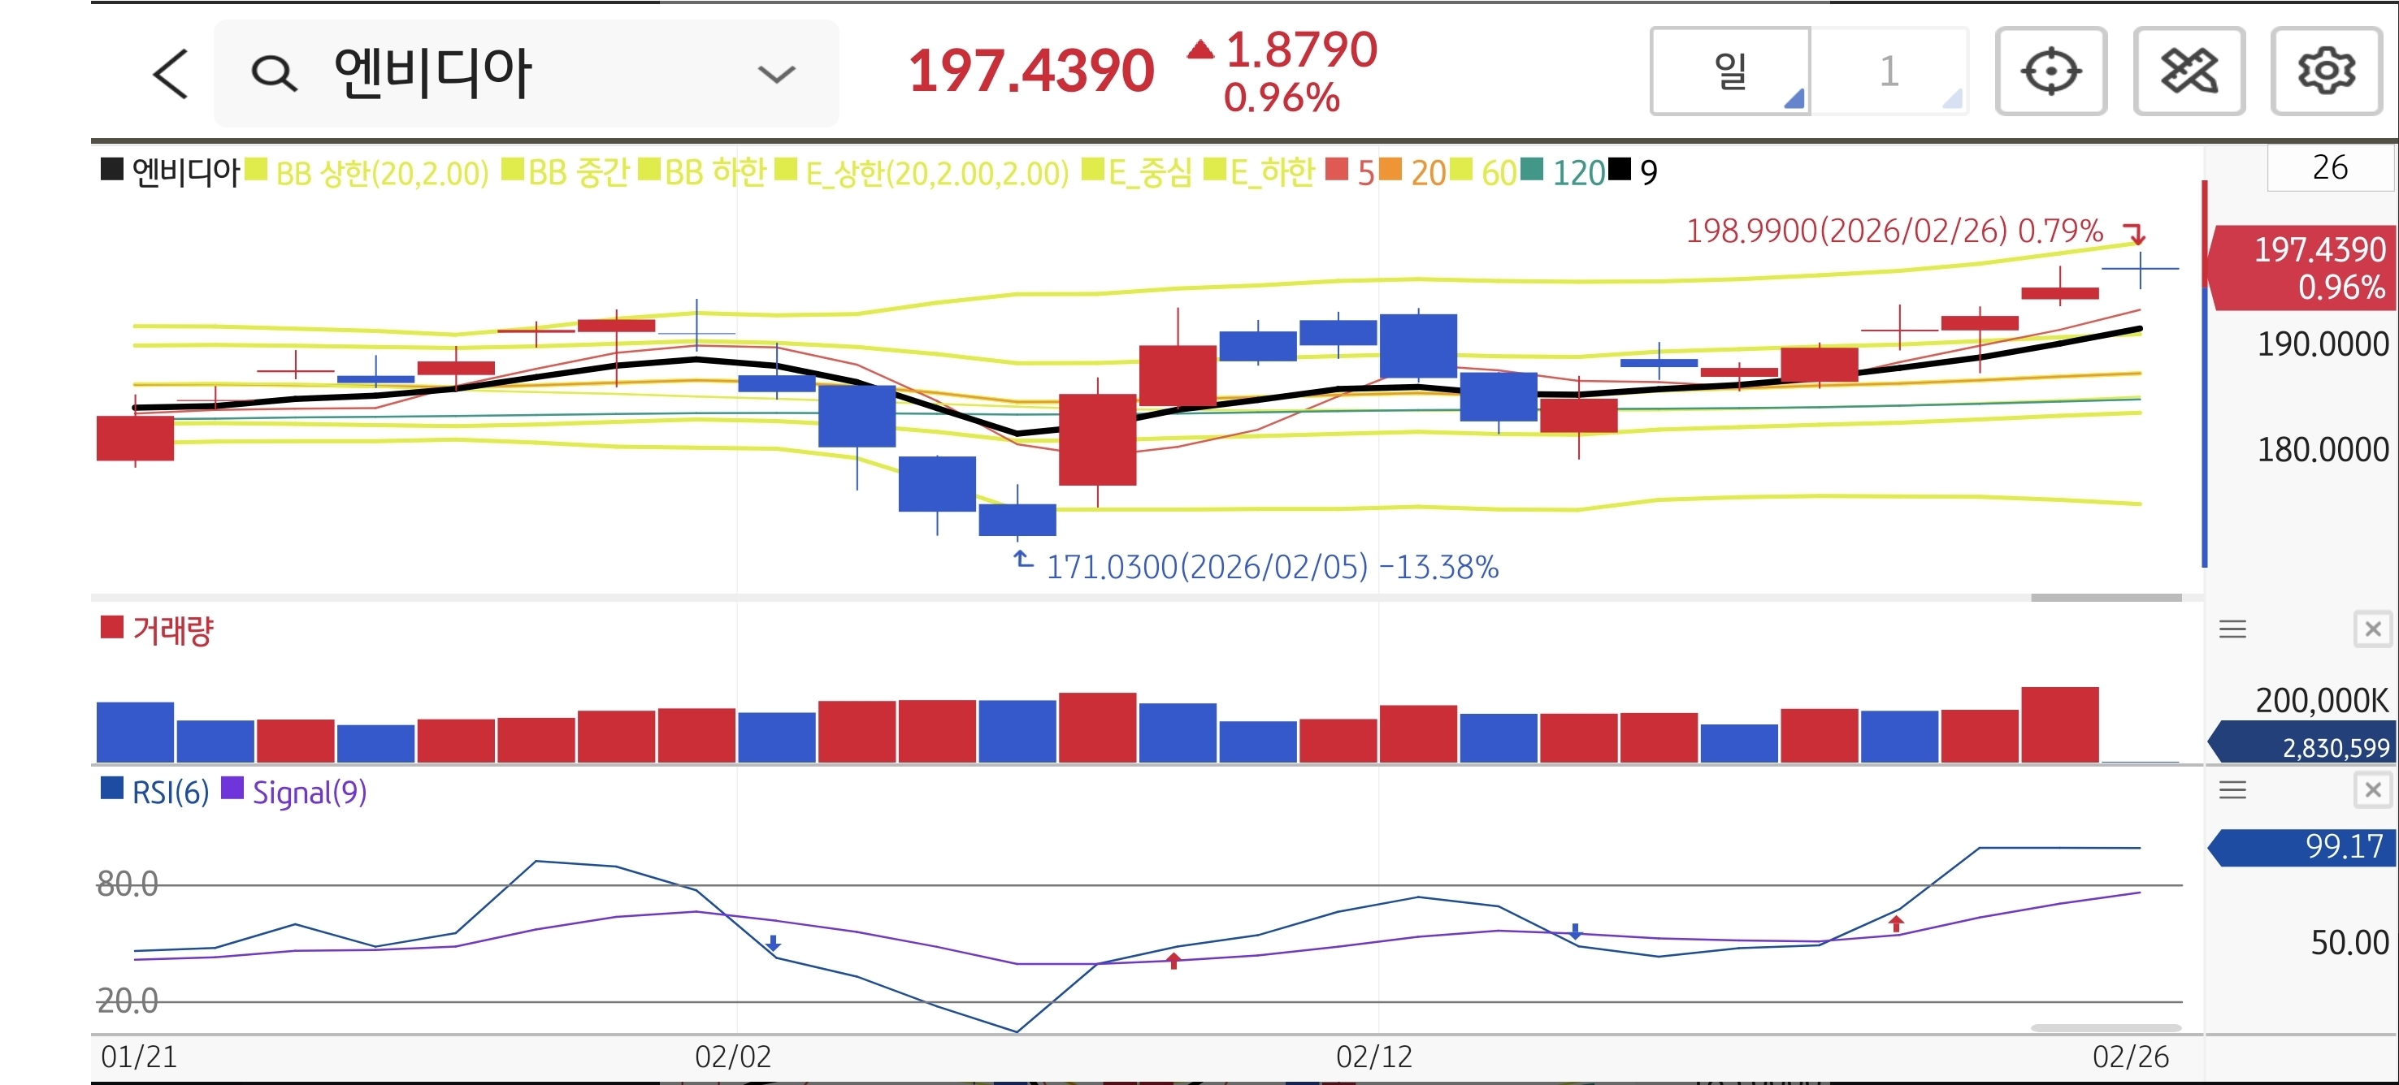Click the 거래량 legend label
The image size is (2399, 1085).
pos(173,630)
